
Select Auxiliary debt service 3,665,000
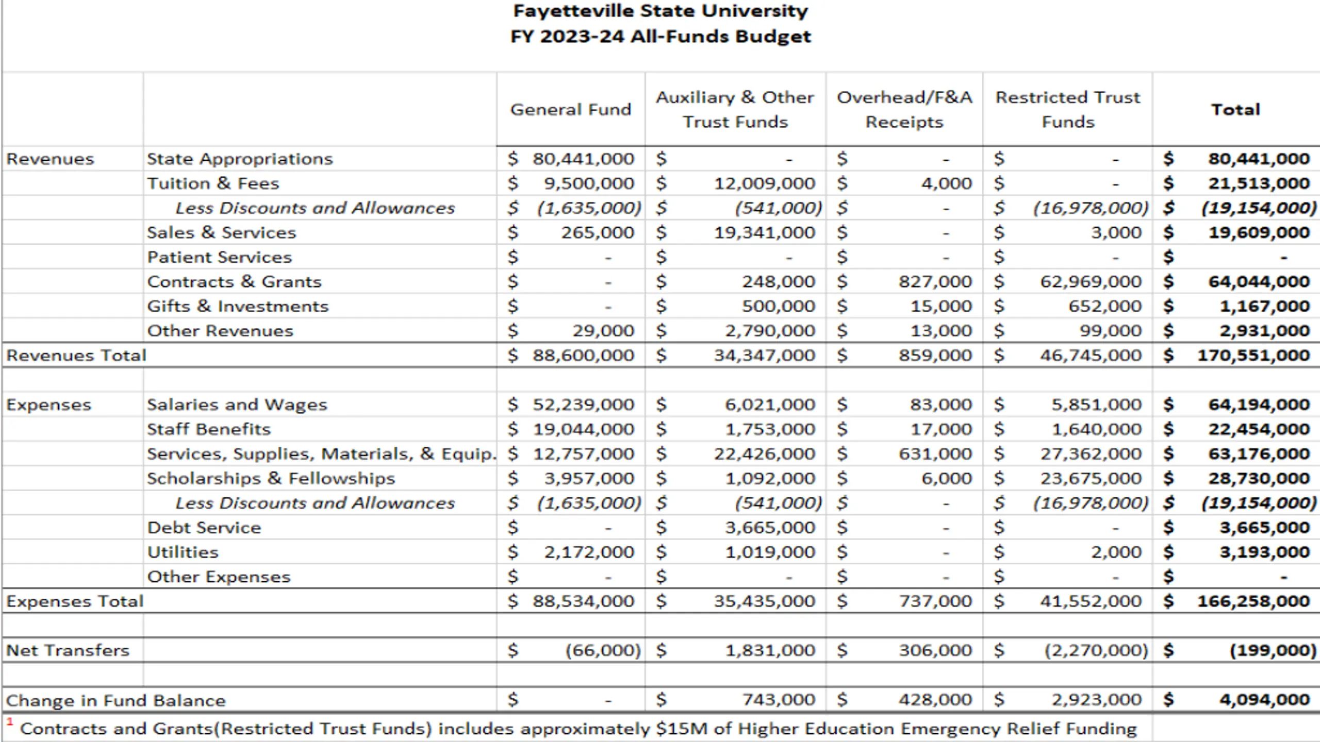pos(770,528)
